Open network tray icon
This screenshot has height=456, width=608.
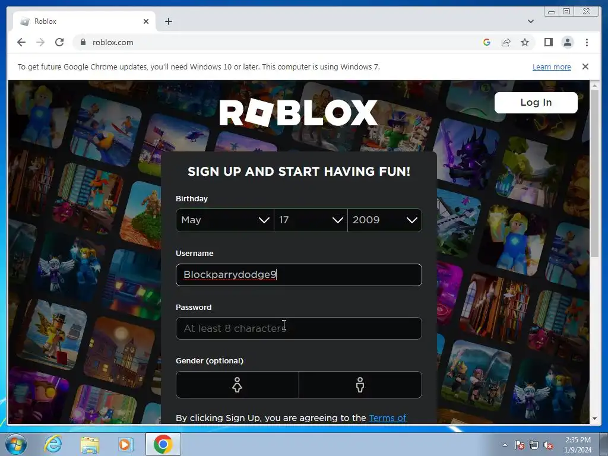(x=534, y=445)
